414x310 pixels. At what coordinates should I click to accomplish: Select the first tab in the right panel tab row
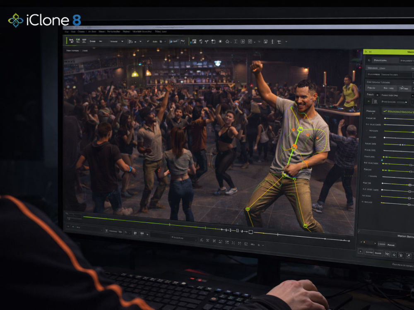coord(371,88)
